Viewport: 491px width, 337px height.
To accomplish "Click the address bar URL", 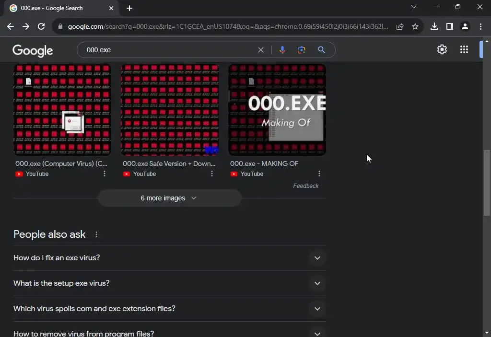I will click(228, 27).
